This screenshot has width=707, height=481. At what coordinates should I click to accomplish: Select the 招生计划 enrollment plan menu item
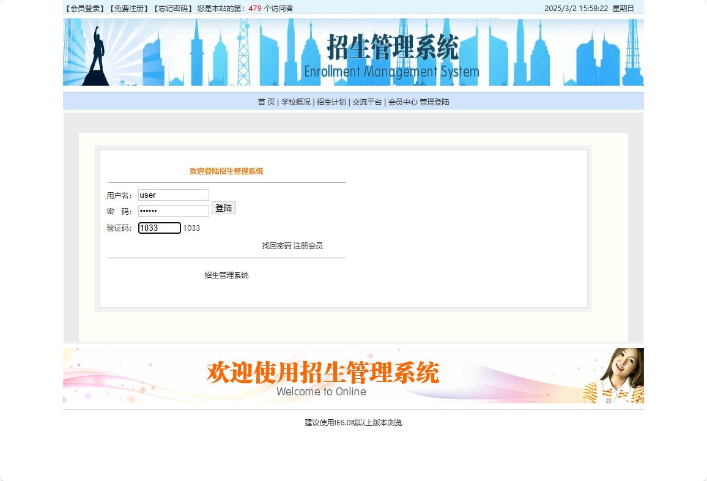tap(330, 102)
